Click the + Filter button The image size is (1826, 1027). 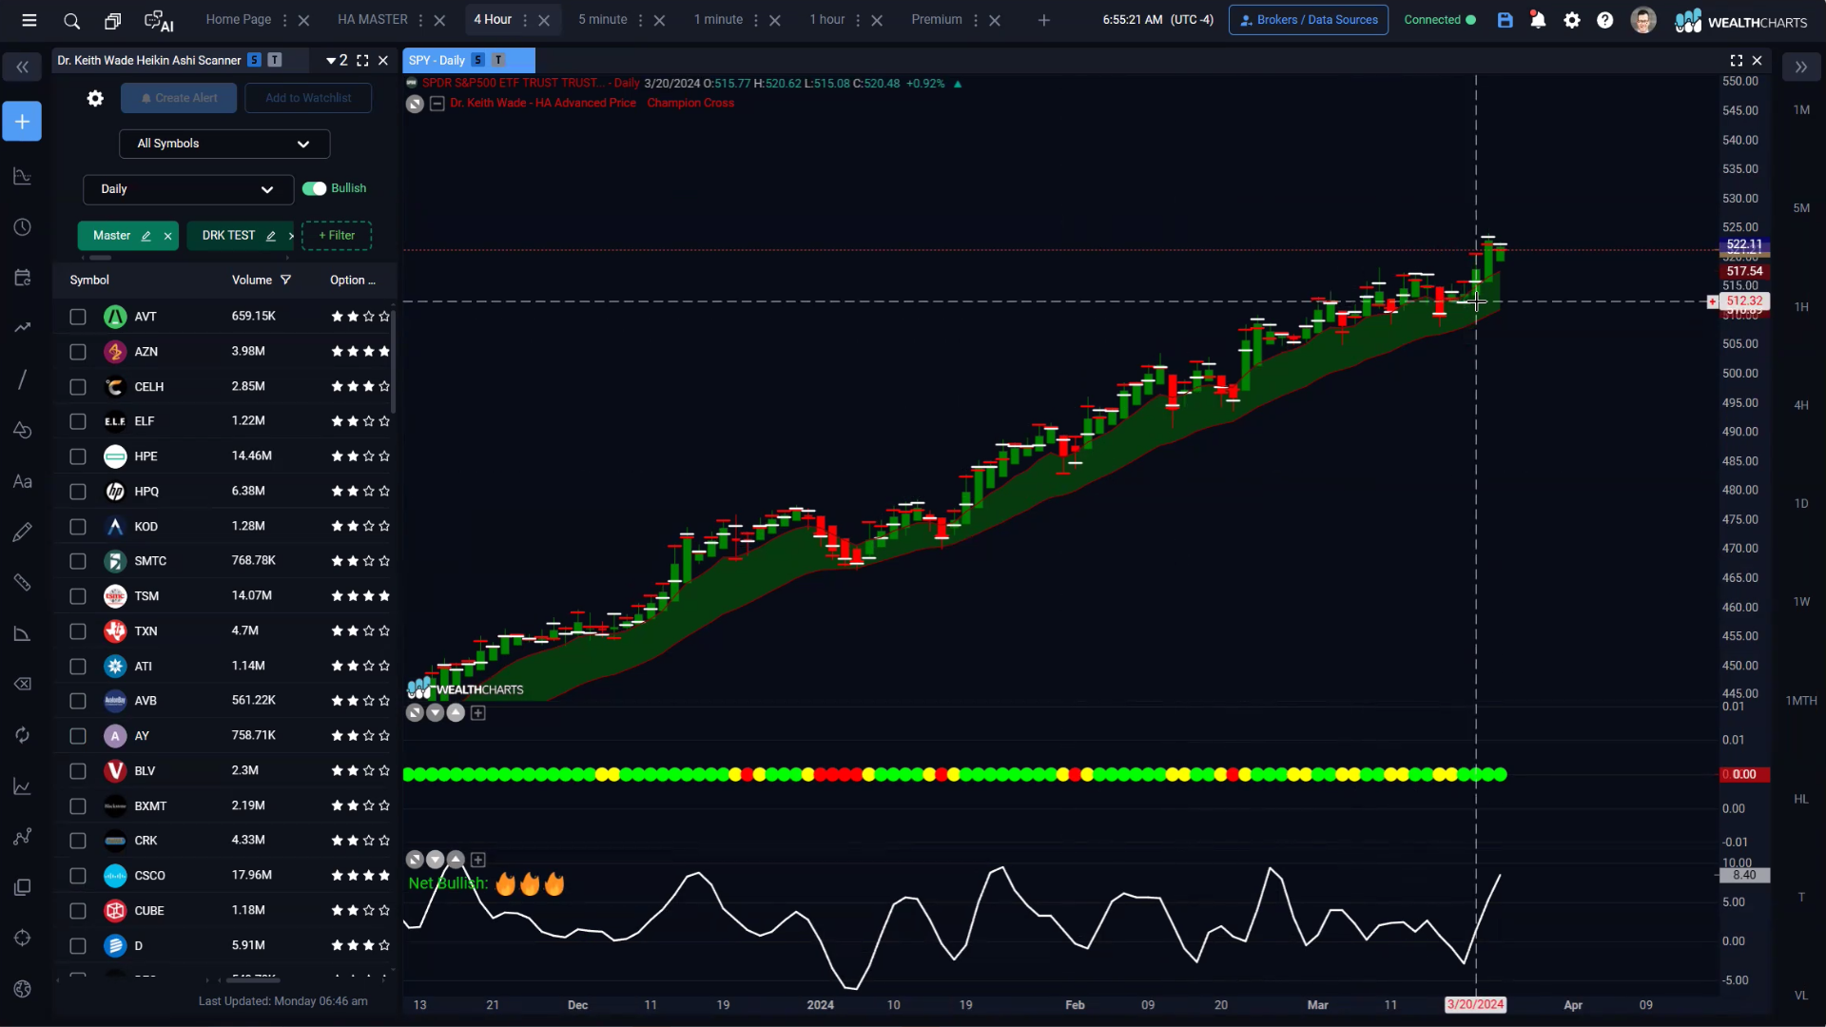point(337,236)
